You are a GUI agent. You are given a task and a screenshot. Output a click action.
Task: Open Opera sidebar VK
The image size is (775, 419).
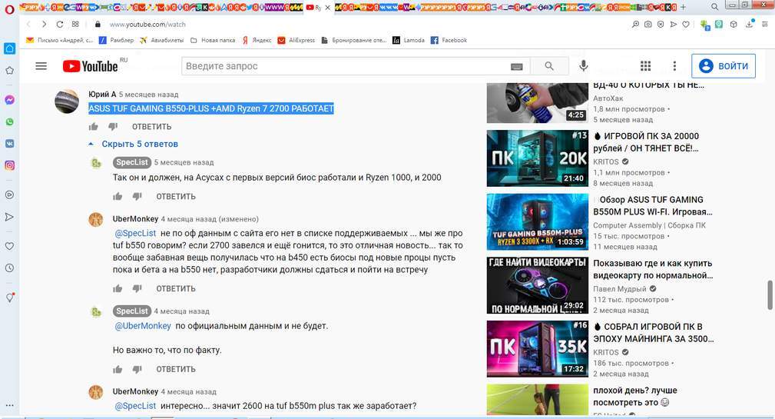click(x=9, y=144)
